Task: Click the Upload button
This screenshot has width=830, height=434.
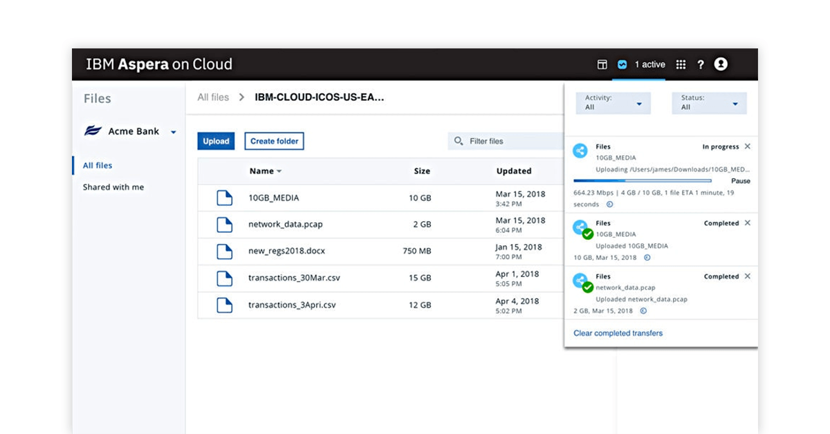Action: point(216,141)
